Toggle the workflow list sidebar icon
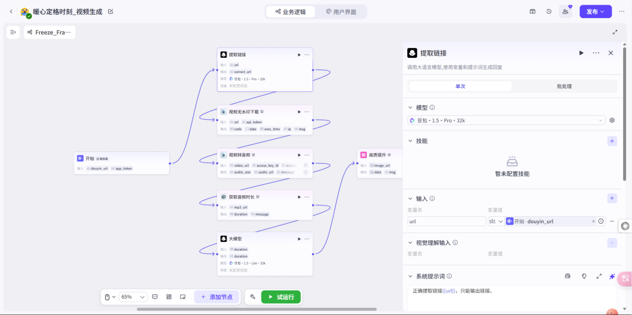Image resolution: width=632 pixels, height=315 pixels. pos(13,32)
